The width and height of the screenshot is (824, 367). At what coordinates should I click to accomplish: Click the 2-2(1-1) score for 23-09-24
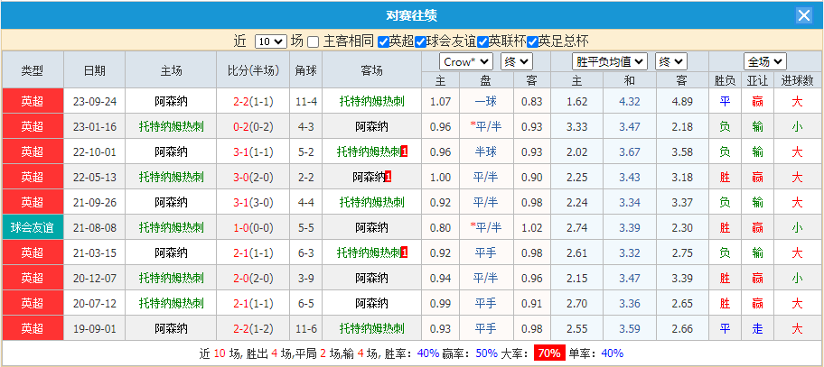coord(254,101)
